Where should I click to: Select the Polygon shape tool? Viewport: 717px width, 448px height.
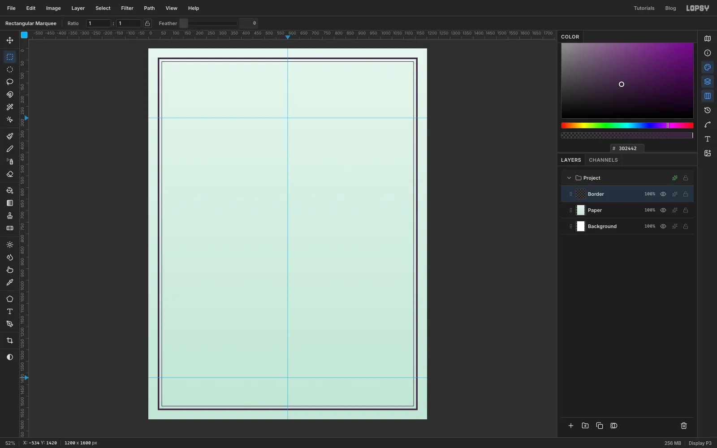pyautogui.click(x=10, y=299)
